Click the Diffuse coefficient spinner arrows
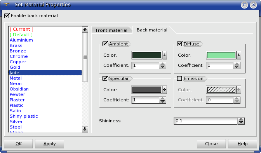The image size is (261, 153). coord(237,65)
